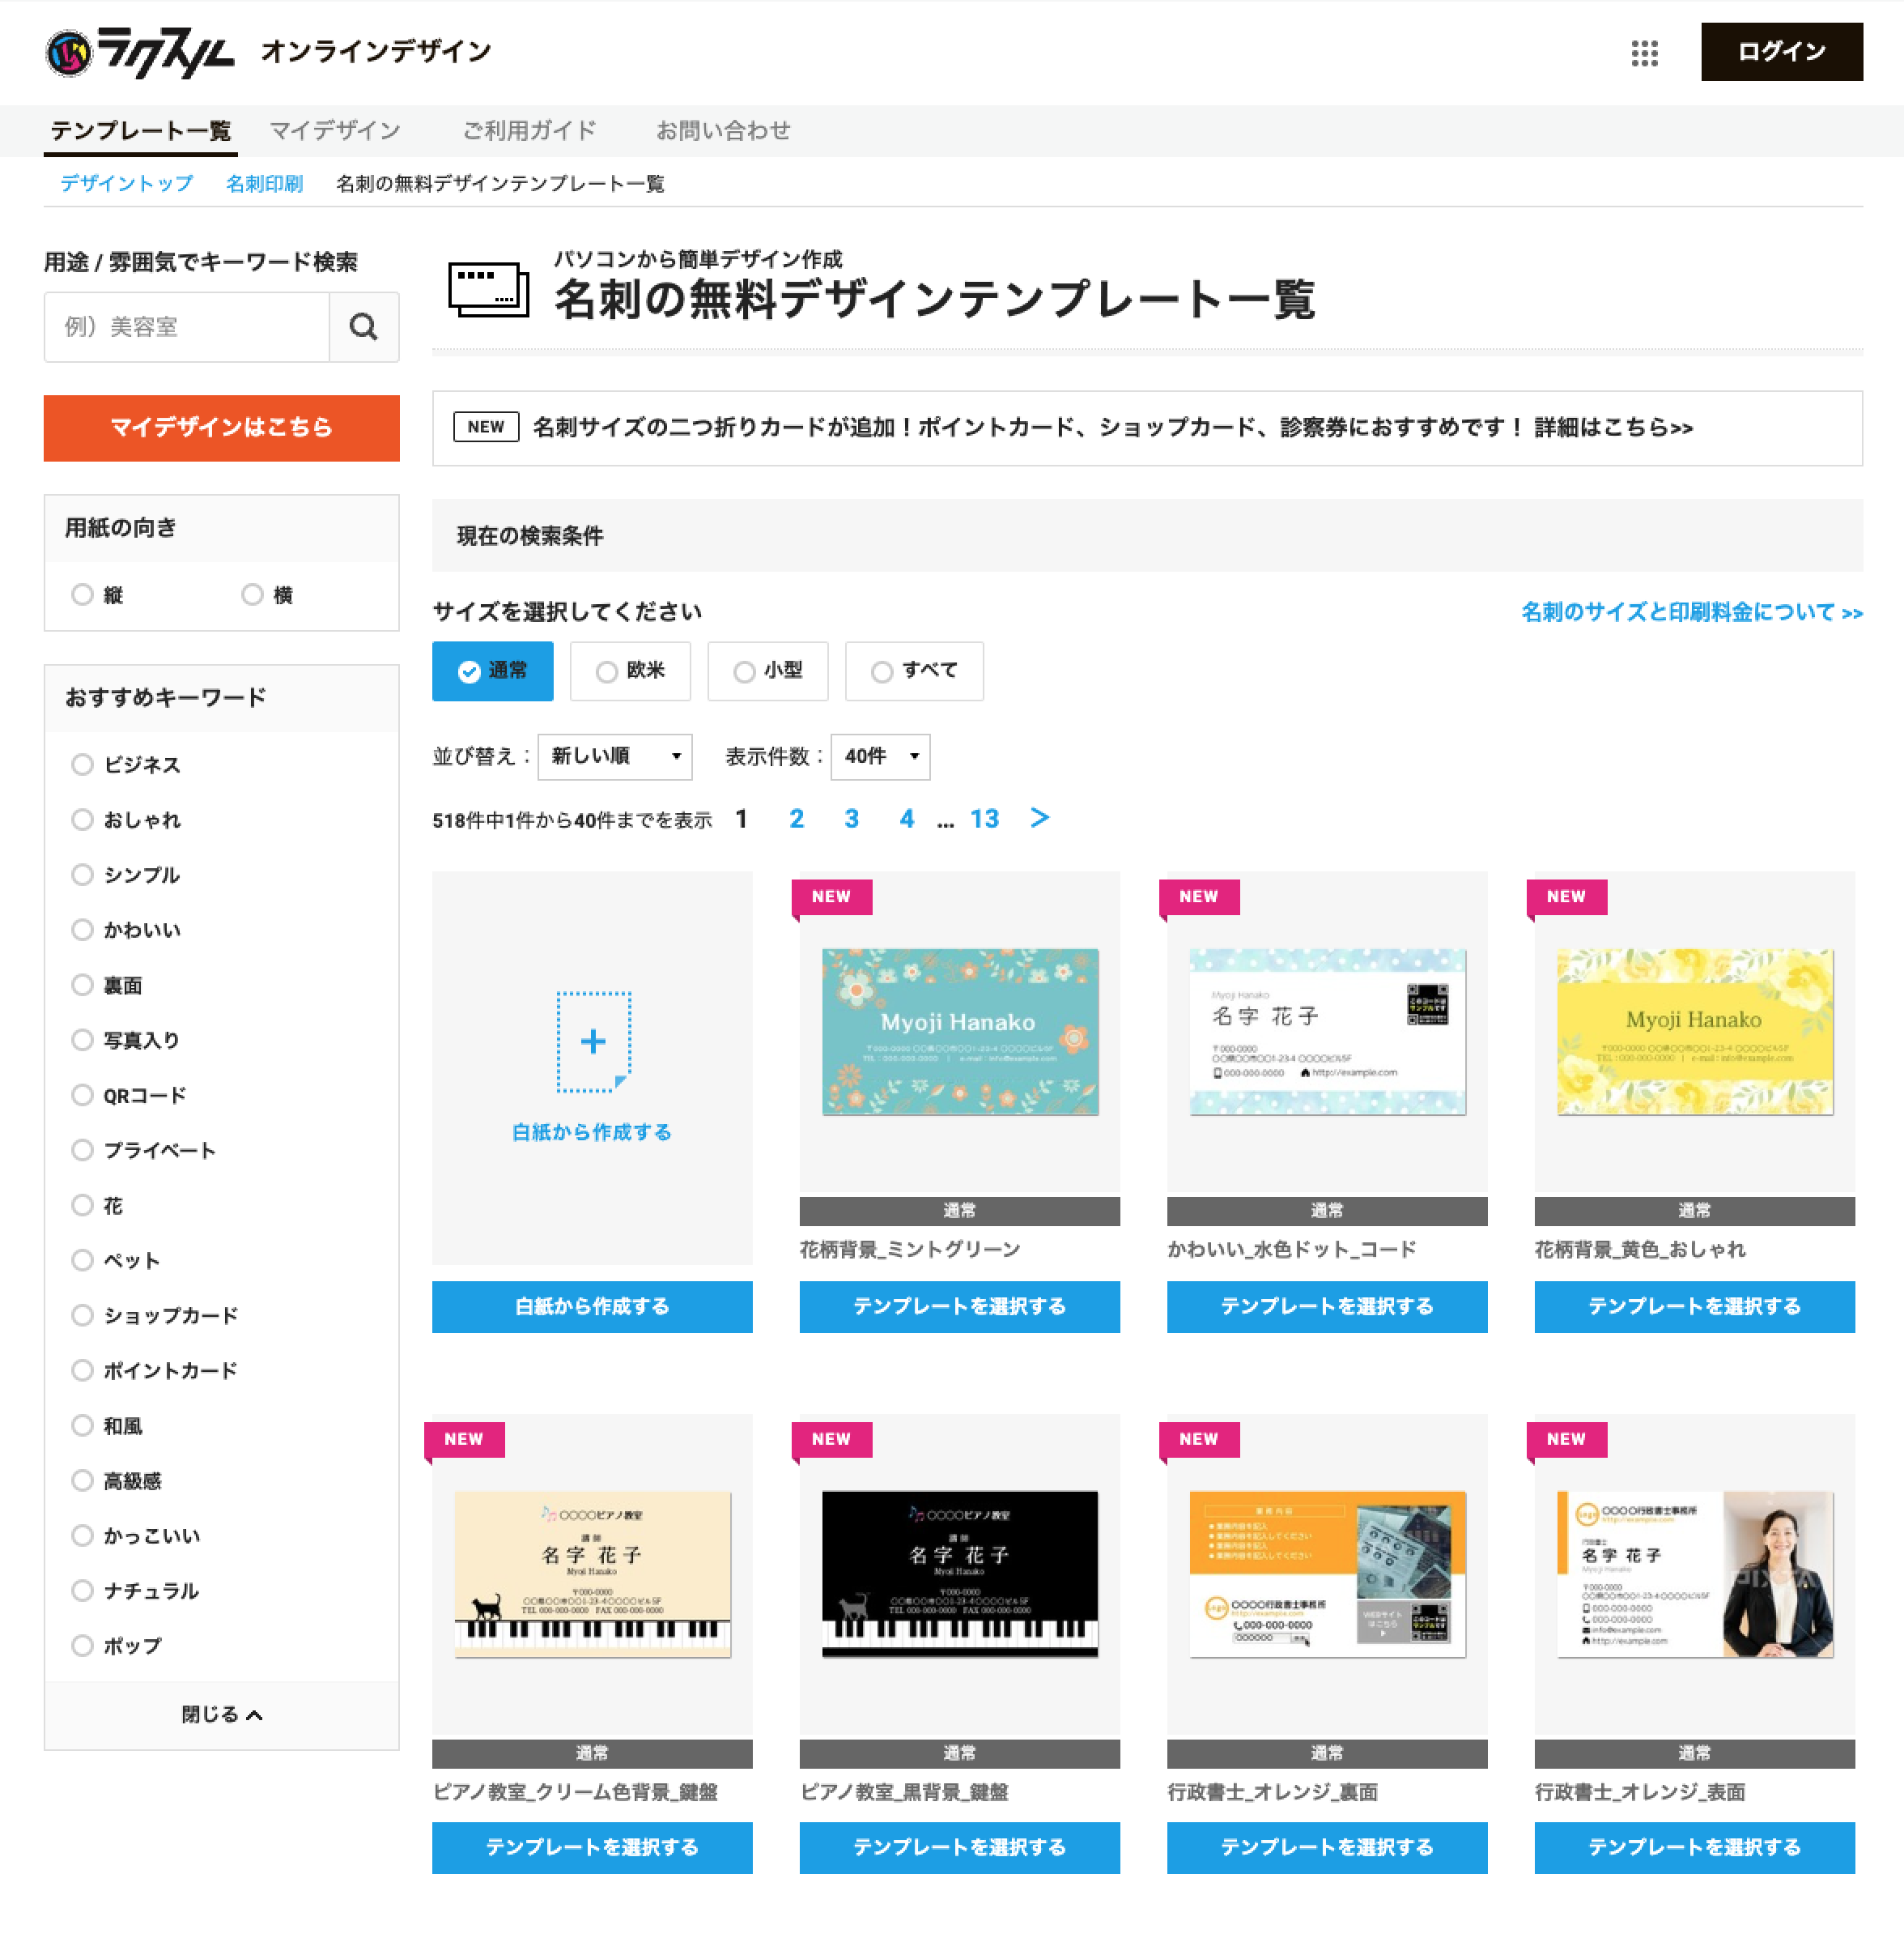The width and height of the screenshot is (1904, 1955).
Task: Collapse keywords with 閉じる
Action: 221,1715
